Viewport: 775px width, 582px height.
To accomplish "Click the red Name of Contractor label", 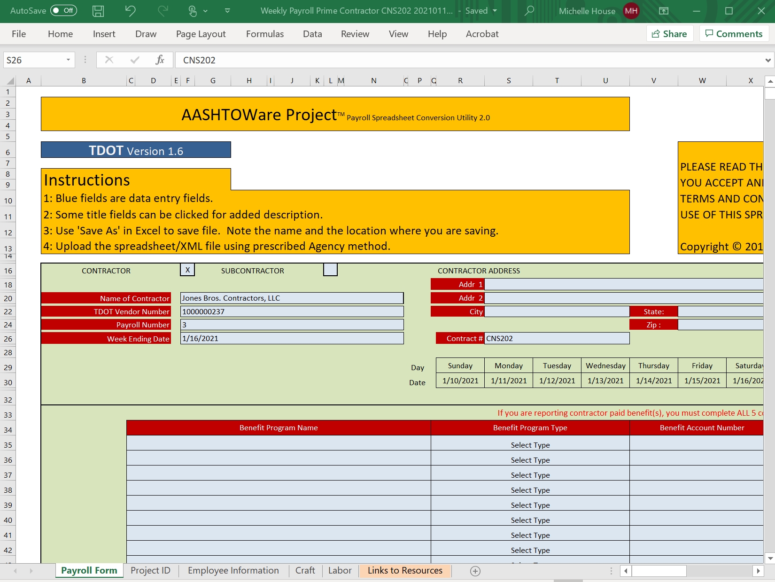I will point(106,298).
